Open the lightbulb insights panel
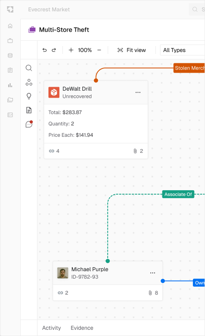Viewport: 205px width, 336px height. tap(29, 96)
